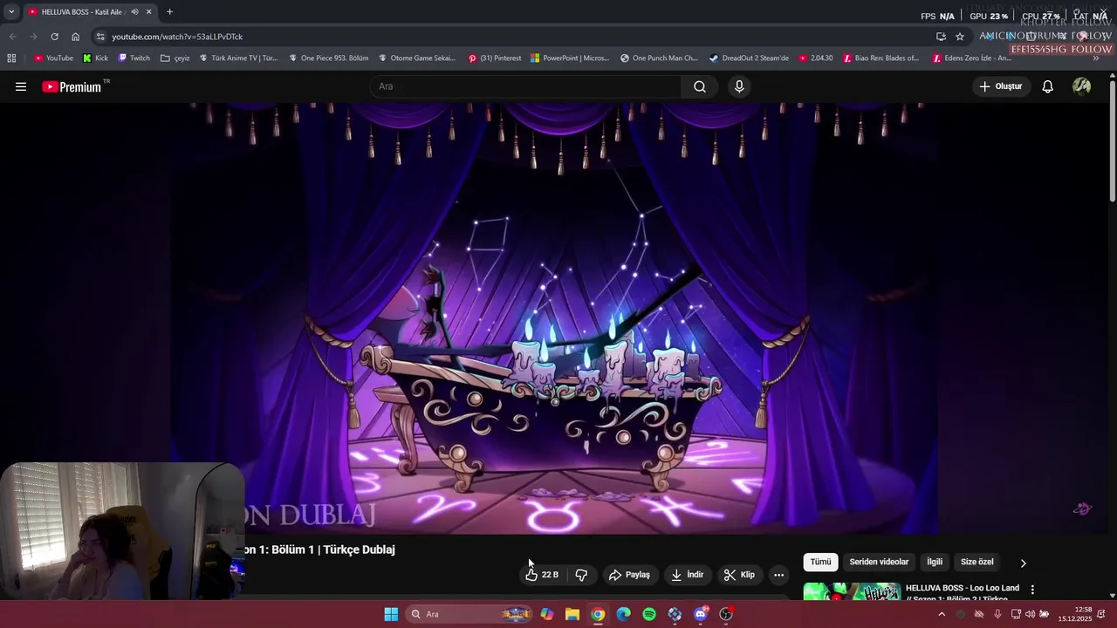Open Chrome apps grid in bookmarks bar
The width and height of the screenshot is (1117, 628).
(11, 58)
